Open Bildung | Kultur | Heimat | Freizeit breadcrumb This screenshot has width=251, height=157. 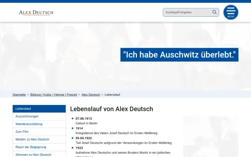tap(54, 95)
